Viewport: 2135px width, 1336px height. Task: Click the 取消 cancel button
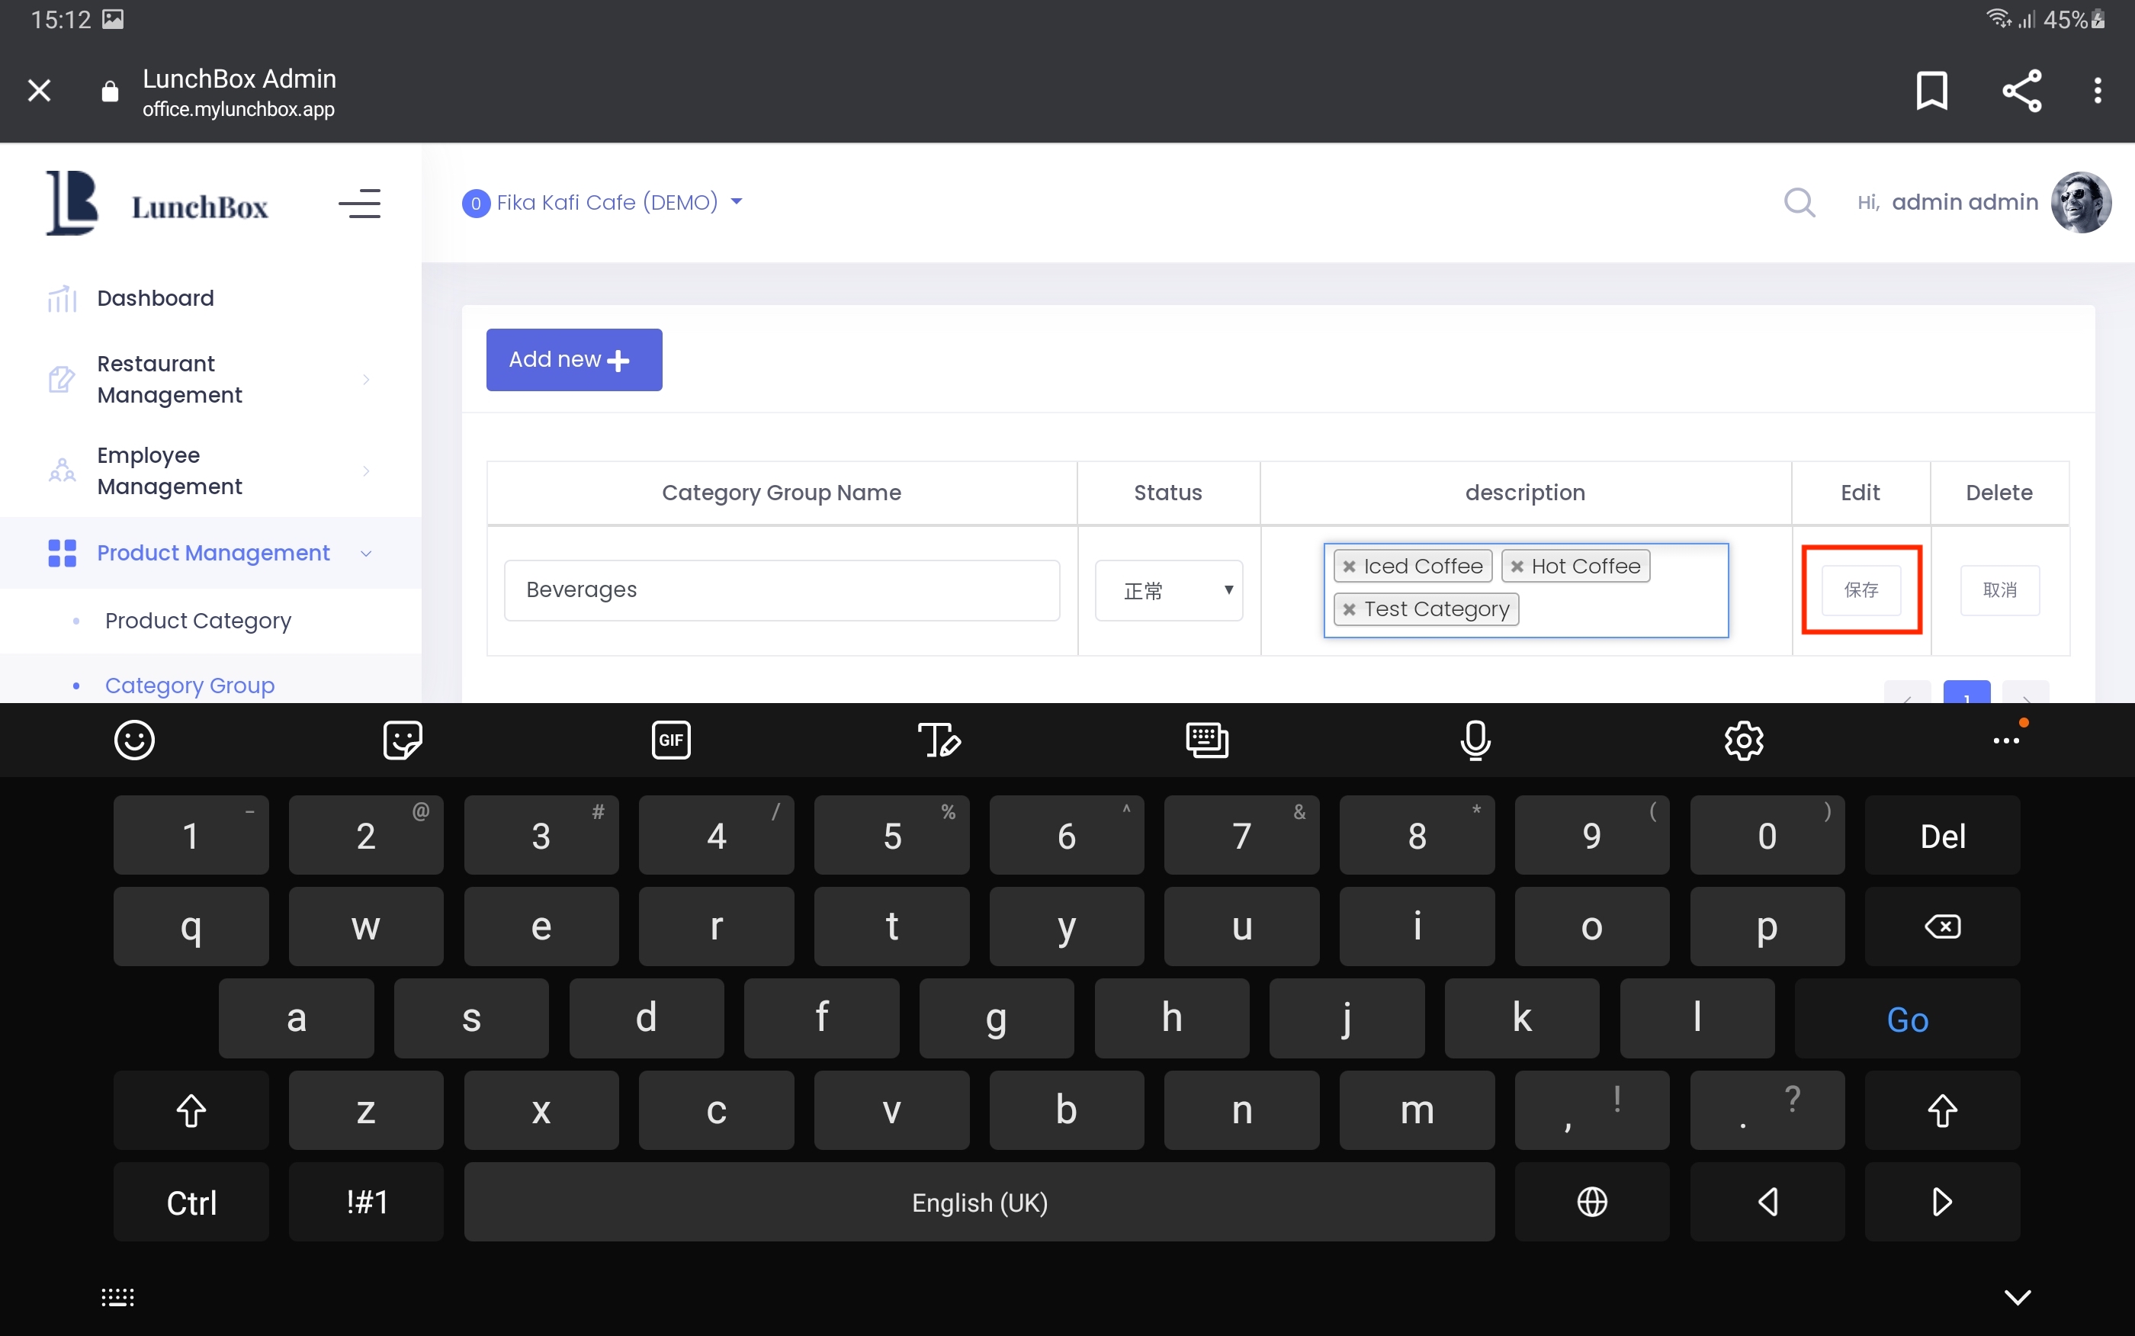tap(1999, 590)
